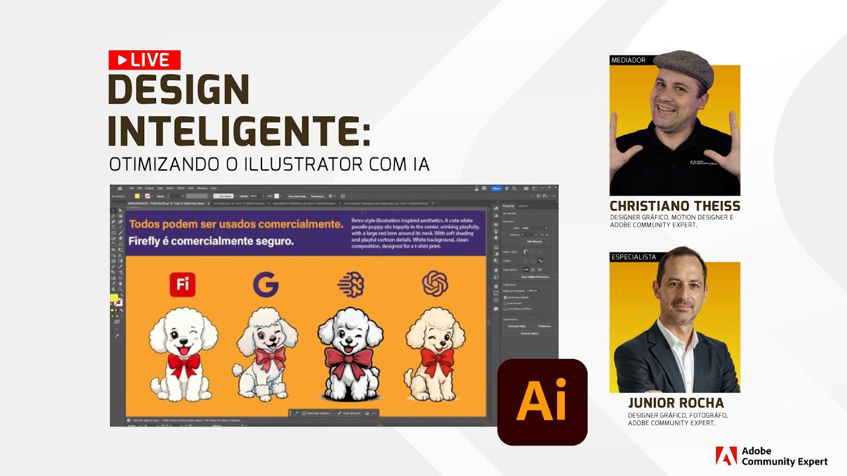
Task: Open the File menu
Action: click(x=132, y=188)
